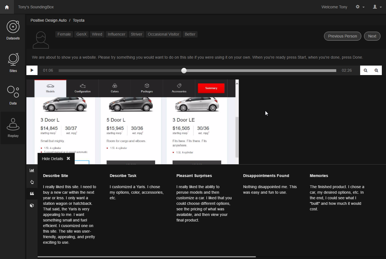Open the cube details icon
Image resolution: width=386 pixels, height=259 pixels.
point(32,205)
